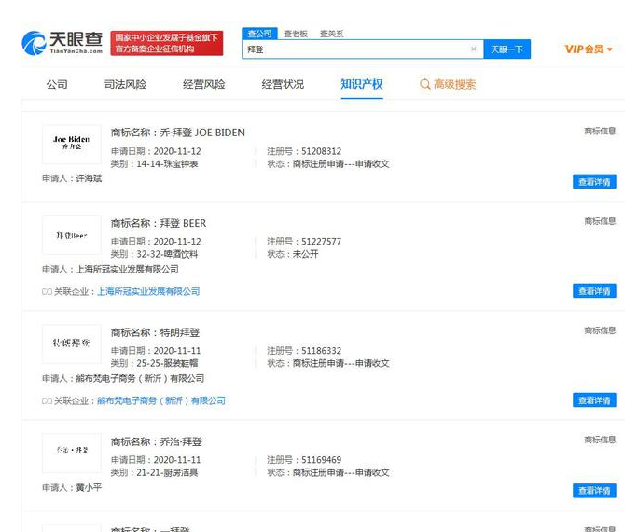The width and height of the screenshot is (625, 532).
Task: View details for 乔治·拜登 trademark
Action: (594, 491)
